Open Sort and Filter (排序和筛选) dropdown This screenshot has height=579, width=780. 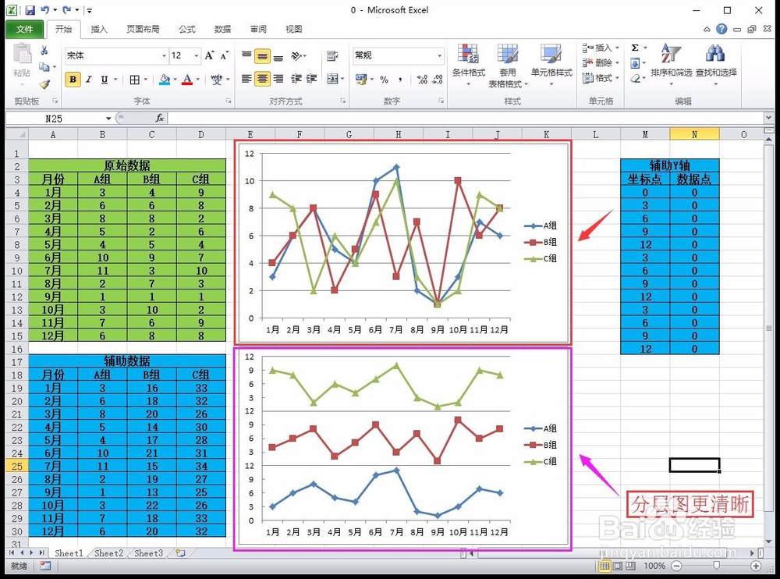click(671, 66)
